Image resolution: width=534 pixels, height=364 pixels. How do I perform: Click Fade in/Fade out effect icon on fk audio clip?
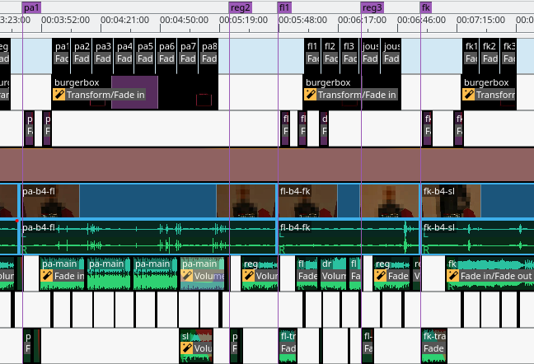452,276
